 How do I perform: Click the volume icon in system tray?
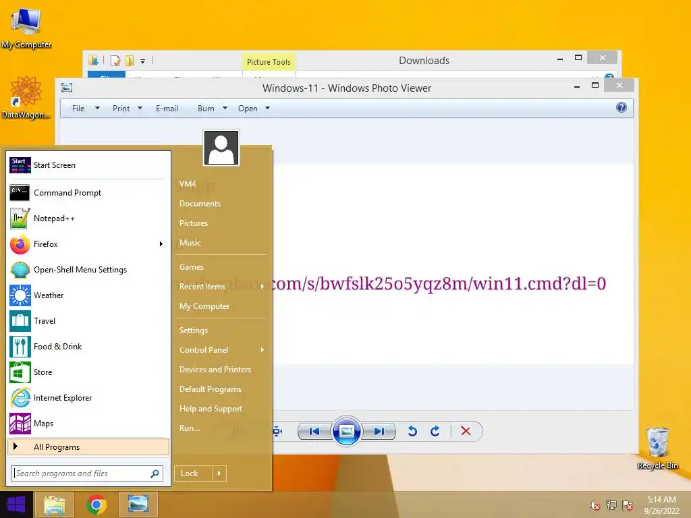pyautogui.click(x=595, y=505)
